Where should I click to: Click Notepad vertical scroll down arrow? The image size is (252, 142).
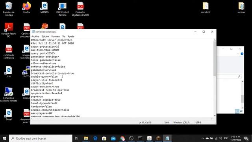point(215,116)
